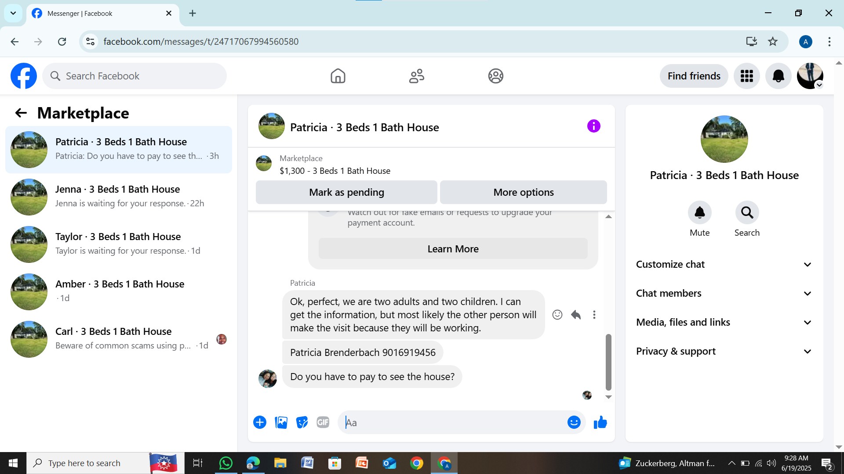Open conversation information purple icon
The height and width of the screenshot is (474, 844).
pyautogui.click(x=593, y=126)
